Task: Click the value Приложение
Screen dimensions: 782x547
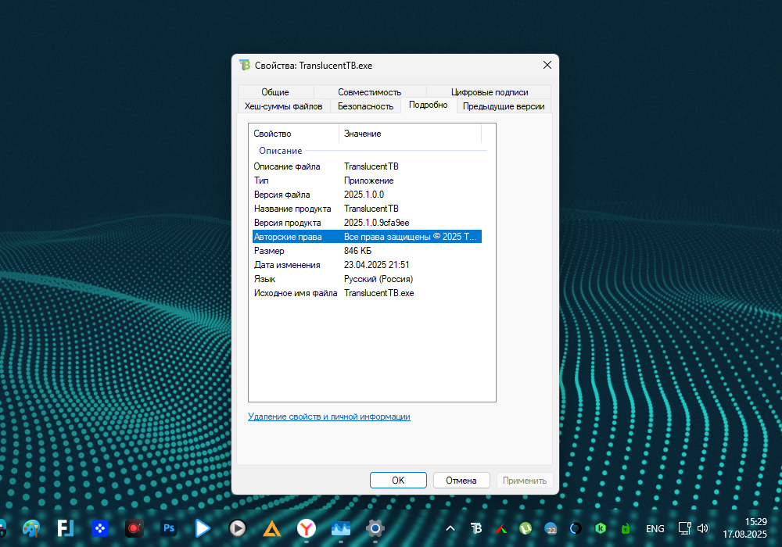Action: coord(368,181)
